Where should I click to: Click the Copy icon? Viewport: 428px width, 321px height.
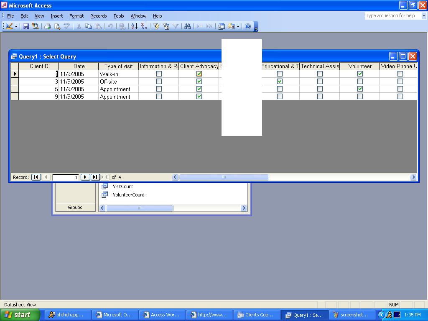click(88, 26)
